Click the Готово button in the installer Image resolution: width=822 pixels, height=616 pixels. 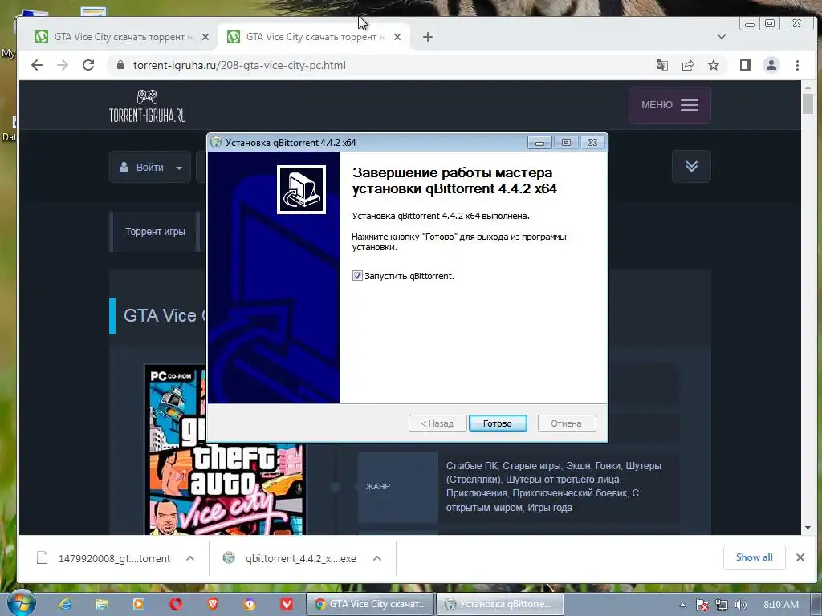[498, 423]
